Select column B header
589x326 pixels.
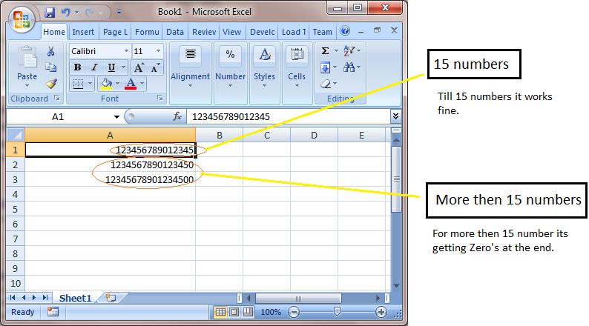click(220, 135)
